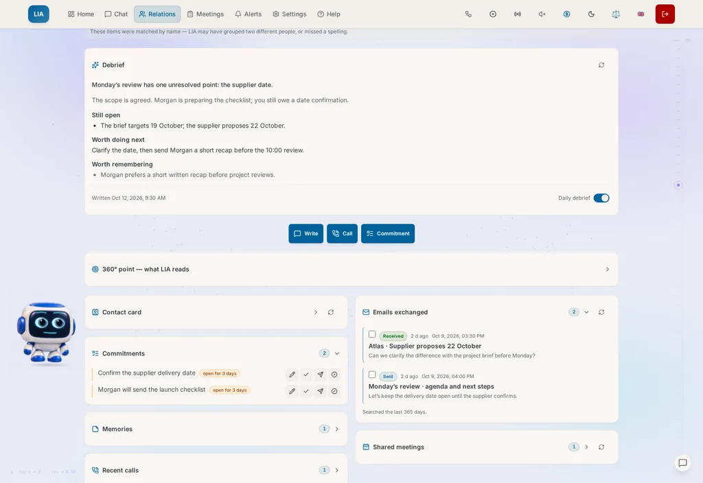The height and width of the screenshot is (483, 703).
Task: Expand the Memories section
Action: pos(337,429)
